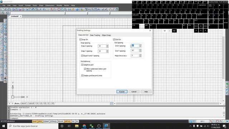Click the Save toolbar icon

click(x=9, y=9)
